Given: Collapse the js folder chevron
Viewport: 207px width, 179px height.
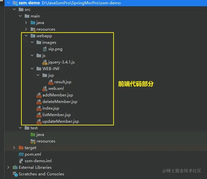Looking at the screenshot, I should pyautogui.click(x=32, y=55).
